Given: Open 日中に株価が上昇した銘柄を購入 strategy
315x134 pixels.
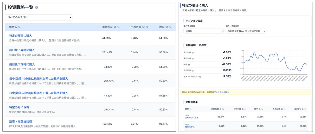Looking at the screenshot, I should pyautogui.click(x=38, y=79).
